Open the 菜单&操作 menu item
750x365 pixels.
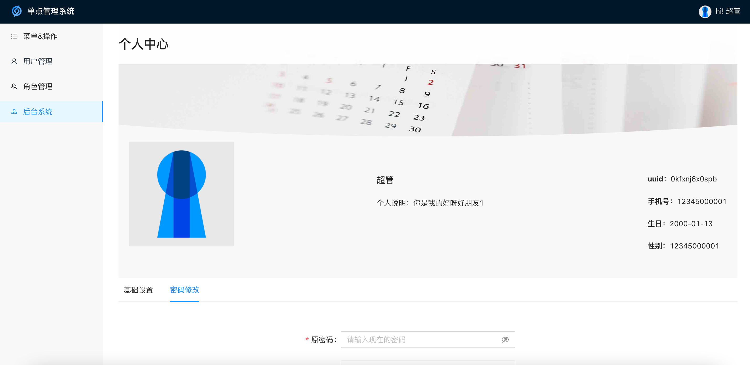tap(51, 36)
